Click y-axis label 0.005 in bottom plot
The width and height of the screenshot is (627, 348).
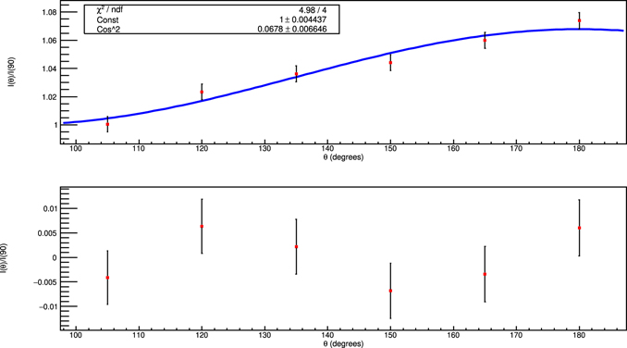click(x=47, y=233)
